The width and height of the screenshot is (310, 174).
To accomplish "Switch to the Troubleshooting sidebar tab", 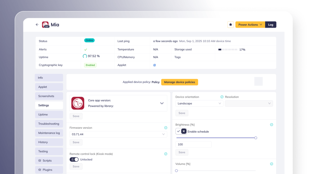I will coord(49,124).
